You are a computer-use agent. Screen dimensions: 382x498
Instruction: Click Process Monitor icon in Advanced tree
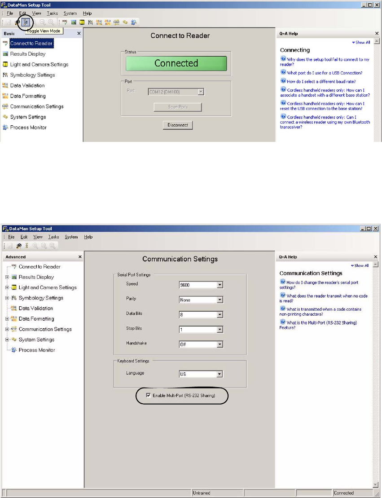click(14, 350)
